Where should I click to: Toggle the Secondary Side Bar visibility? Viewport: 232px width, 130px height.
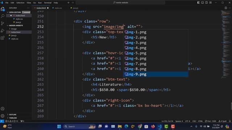click(x=206, y=3)
